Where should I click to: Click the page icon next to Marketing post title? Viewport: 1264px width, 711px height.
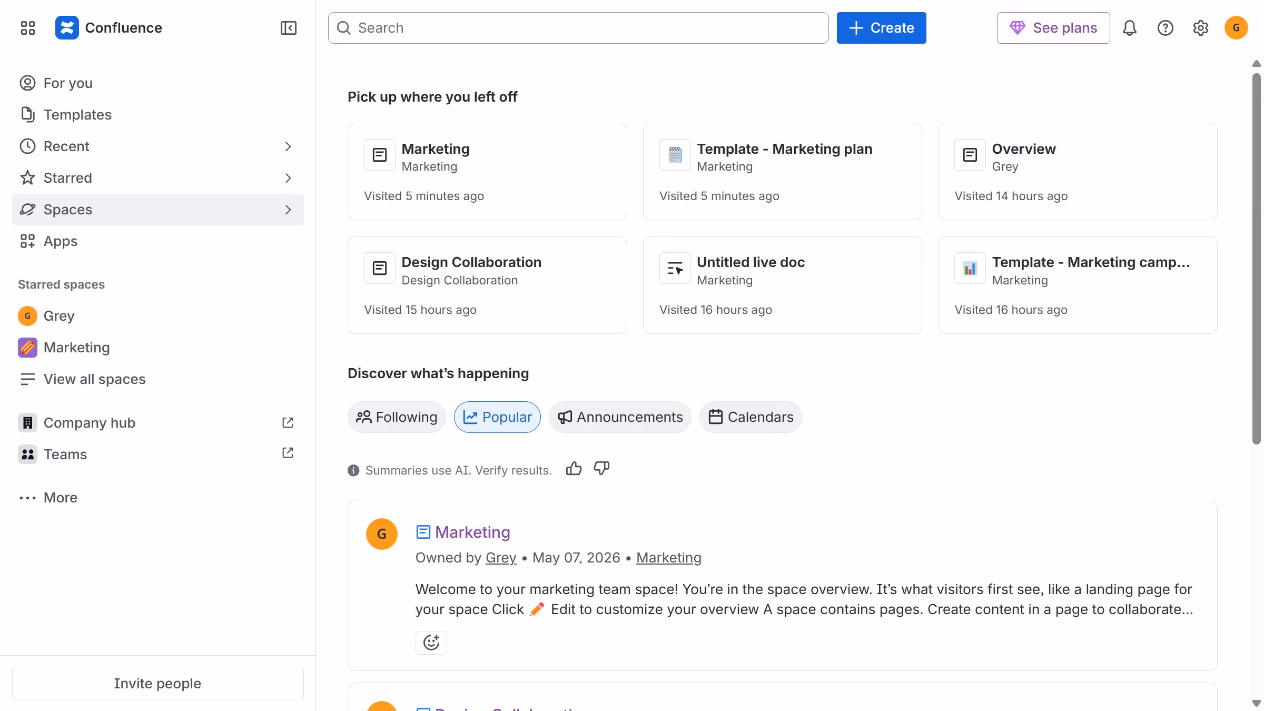coord(423,532)
